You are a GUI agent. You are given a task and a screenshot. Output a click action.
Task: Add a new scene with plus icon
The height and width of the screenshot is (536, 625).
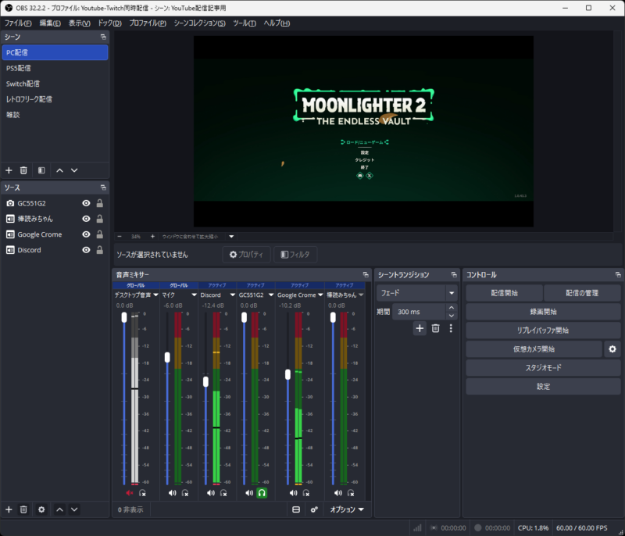coord(9,170)
